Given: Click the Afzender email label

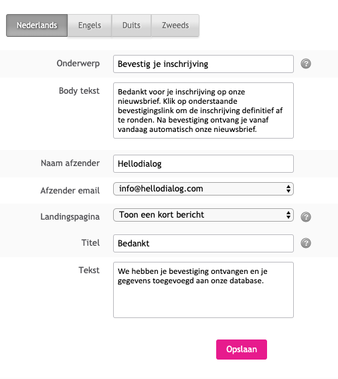Looking at the screenshot, I should coord(70,190).
